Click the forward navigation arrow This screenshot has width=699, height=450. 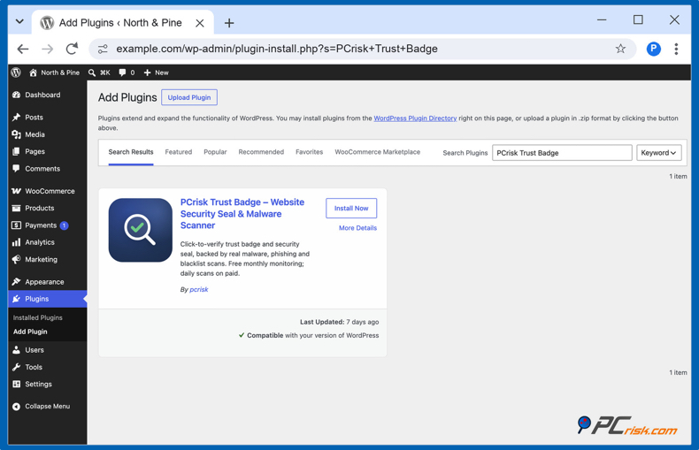pos(47,49)
